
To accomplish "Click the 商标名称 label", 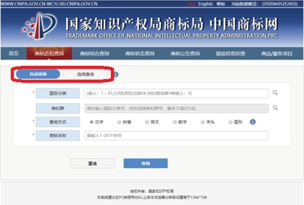I will (58, 136).
